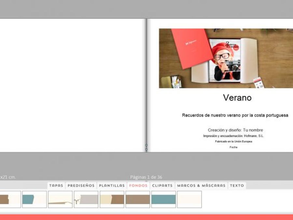The image size is (293, 220).
Task: Click the Creación y diseño text line
Action: tap(235, 130)
